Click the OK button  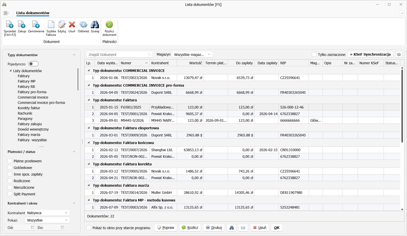[x=277, y=228]
